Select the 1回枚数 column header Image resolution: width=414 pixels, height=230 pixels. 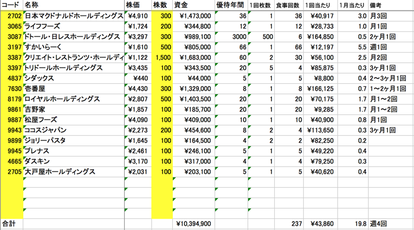[261, 5]
